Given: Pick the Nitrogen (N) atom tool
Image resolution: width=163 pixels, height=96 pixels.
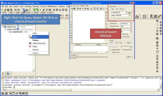Looking at the screenshot, I should (x=71, y=24).
